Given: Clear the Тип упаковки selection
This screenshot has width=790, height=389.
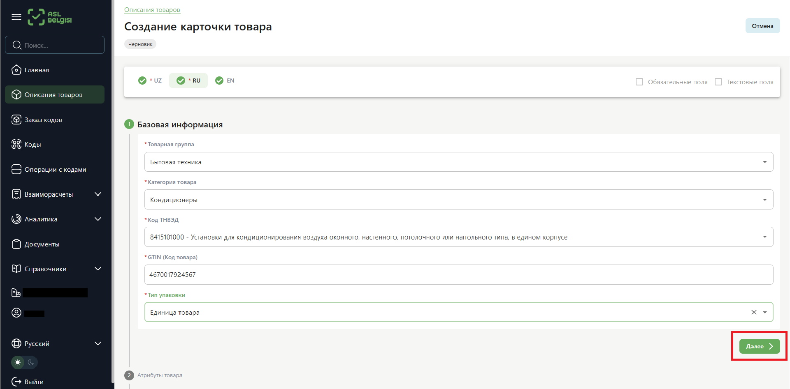Looking at the screenshot, I should click(754, 312).
